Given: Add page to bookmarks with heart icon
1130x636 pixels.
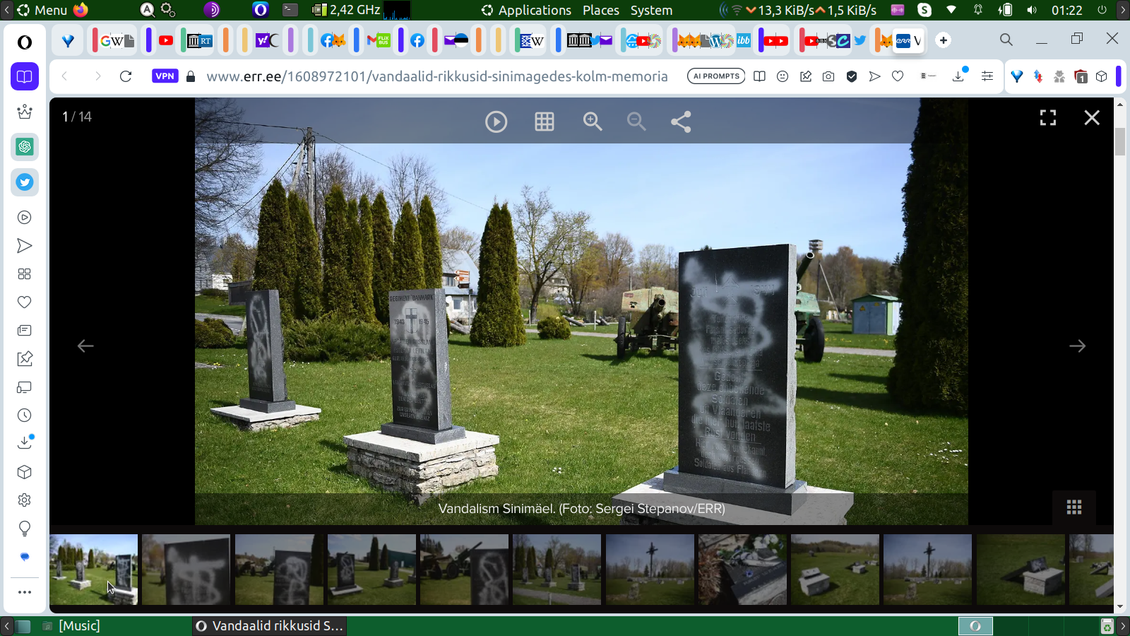Looking at the screenshot, I should [898, 76].
